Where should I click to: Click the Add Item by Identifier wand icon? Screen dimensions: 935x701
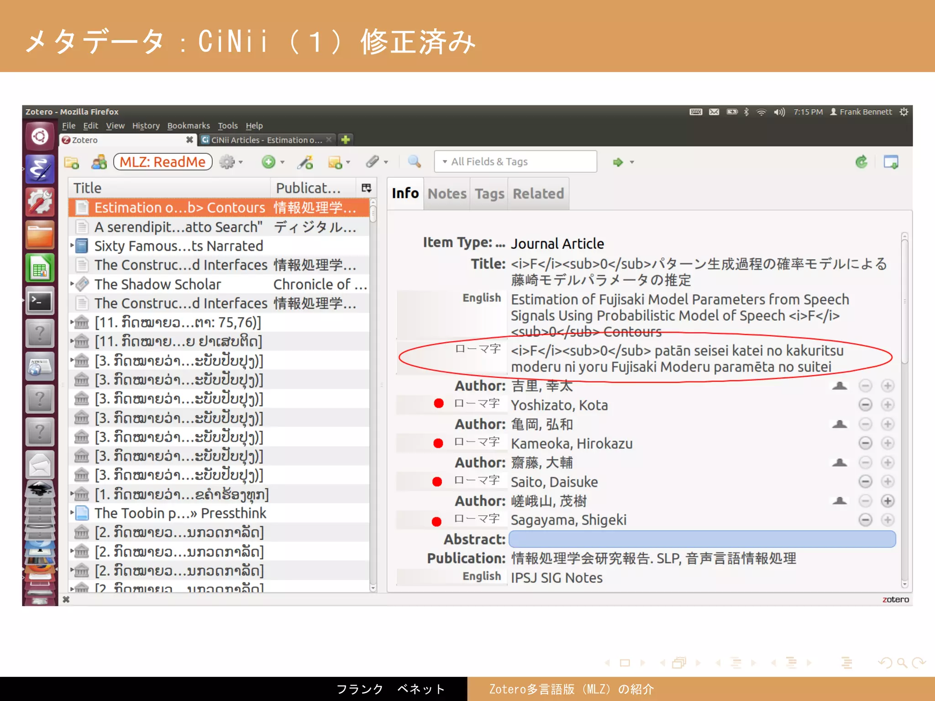tap(305, 162)
